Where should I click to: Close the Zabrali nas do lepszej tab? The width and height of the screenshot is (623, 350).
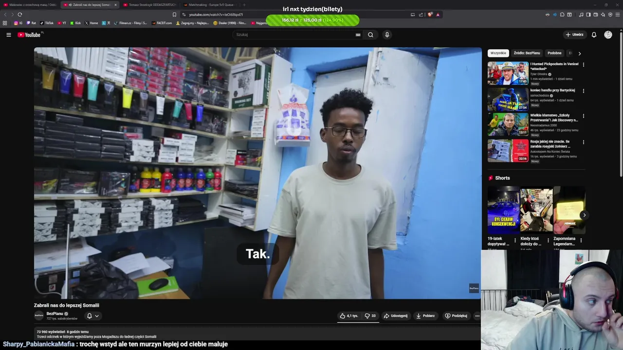click(x=115, y=5)
